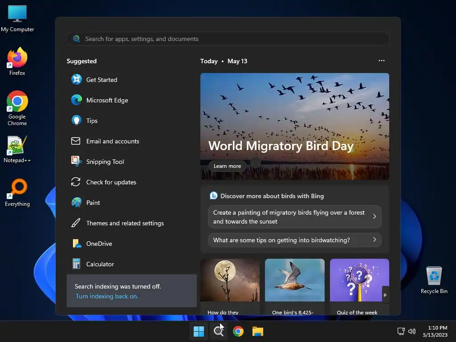
Task: Click the network tray icon
Action: tap(401, 331)
